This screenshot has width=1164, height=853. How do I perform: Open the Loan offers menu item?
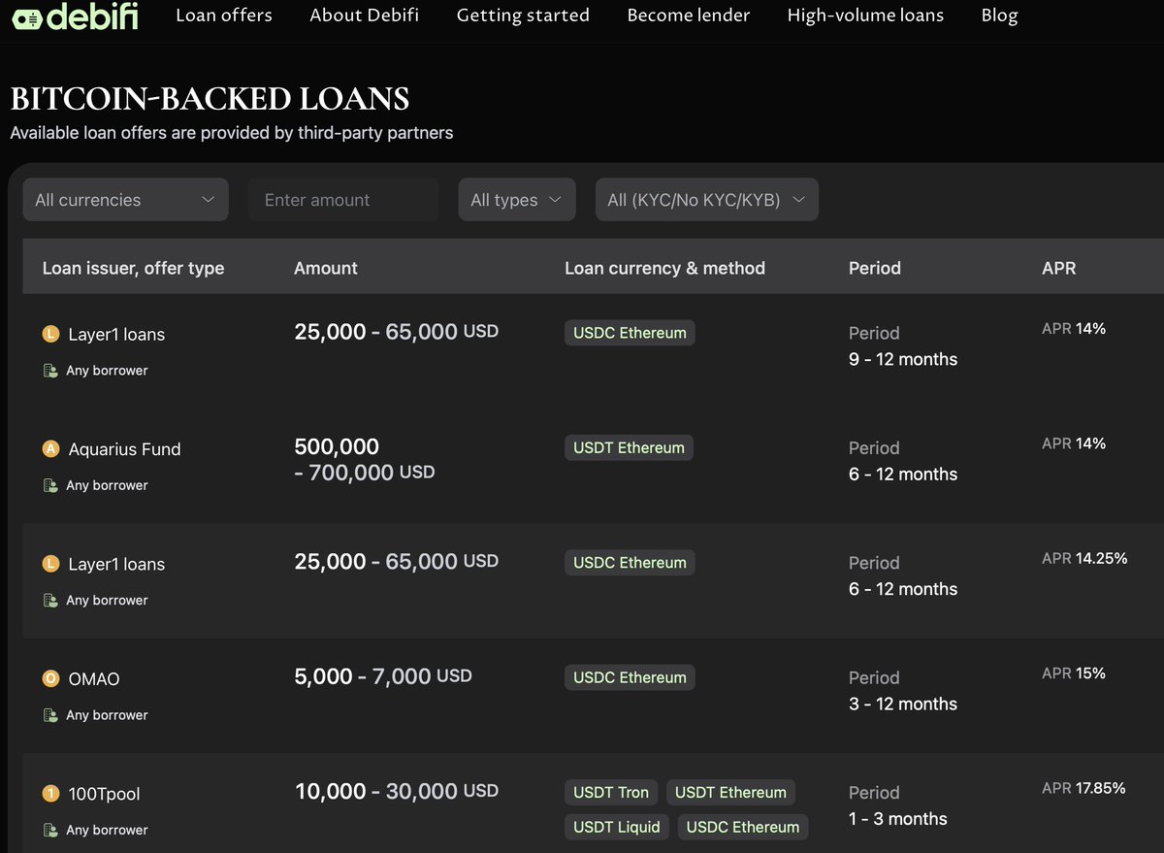224,16
